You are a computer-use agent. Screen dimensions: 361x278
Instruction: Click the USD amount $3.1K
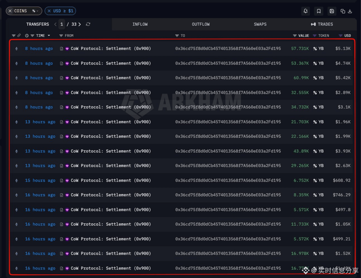tap(344, 107)
